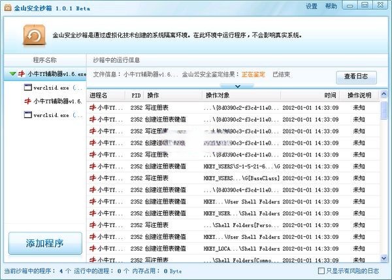Select the first verclsid.exe tree item
Image resolution: width=392 pixels, height=280 pixels.
pos(54,88)
